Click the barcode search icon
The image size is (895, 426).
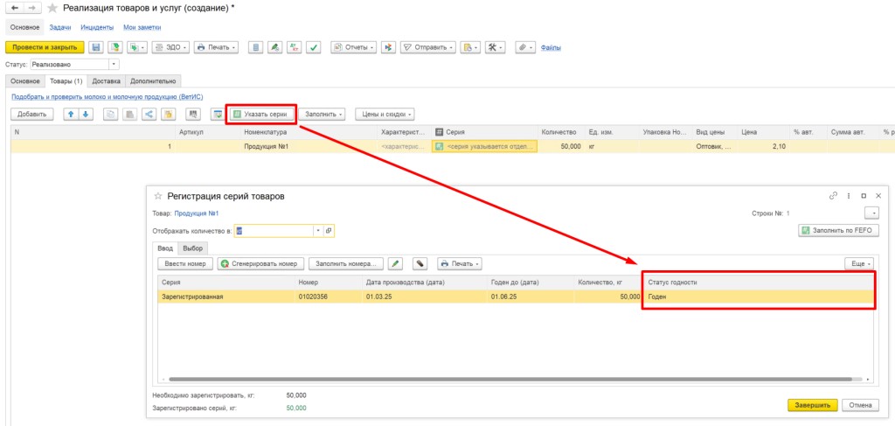(x=193, y=115)
